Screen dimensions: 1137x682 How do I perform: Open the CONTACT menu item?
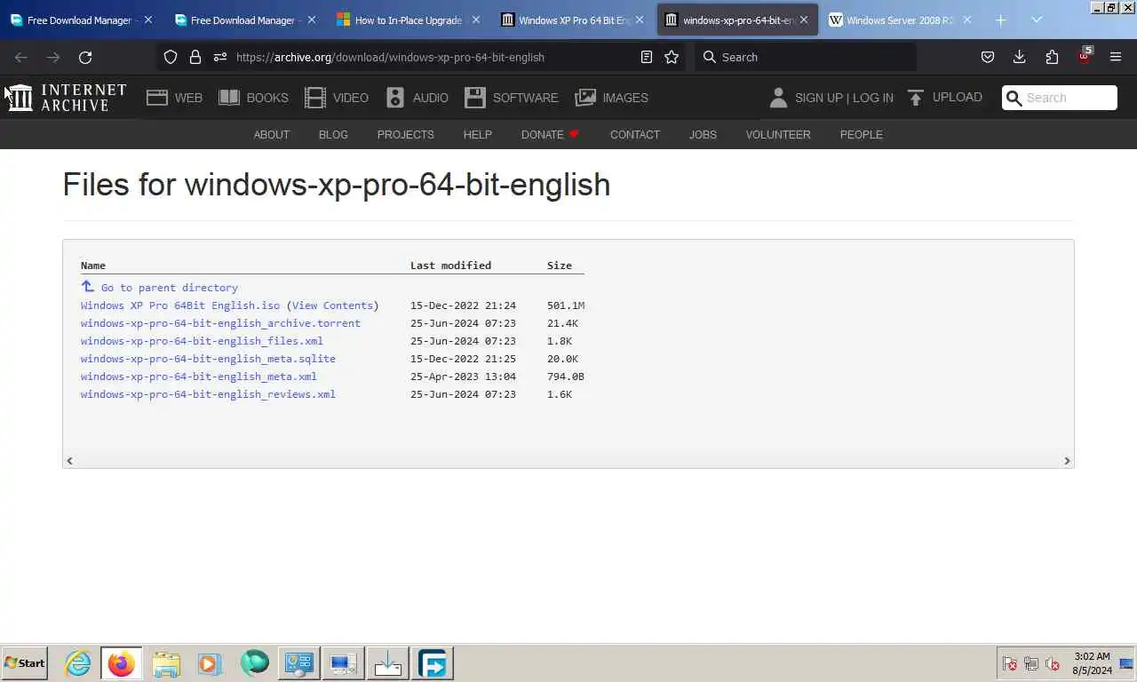click(635, 135)
